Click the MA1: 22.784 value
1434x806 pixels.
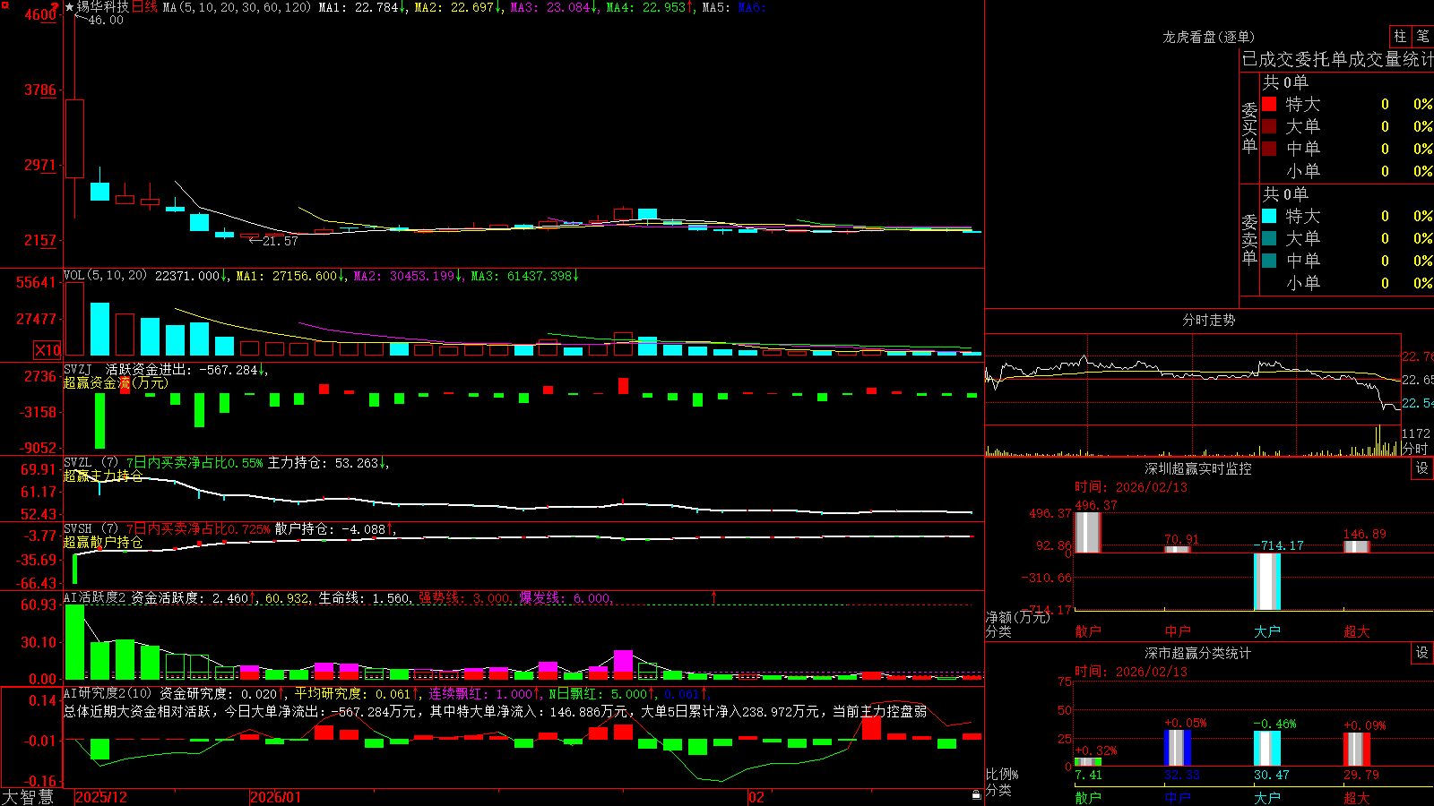coord(359,7)
